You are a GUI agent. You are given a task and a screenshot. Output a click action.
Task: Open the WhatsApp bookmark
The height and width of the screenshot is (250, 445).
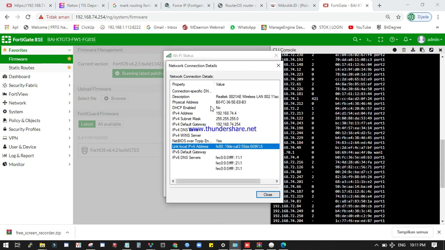click(x=243, y=27)
